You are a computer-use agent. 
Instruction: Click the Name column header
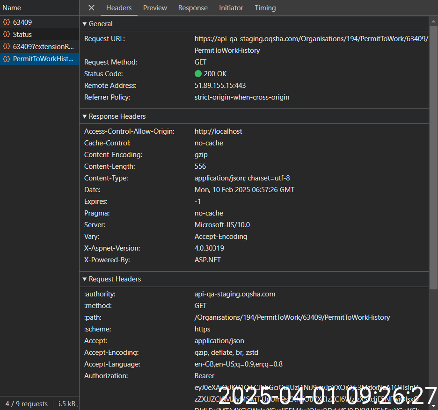(12, 8)
